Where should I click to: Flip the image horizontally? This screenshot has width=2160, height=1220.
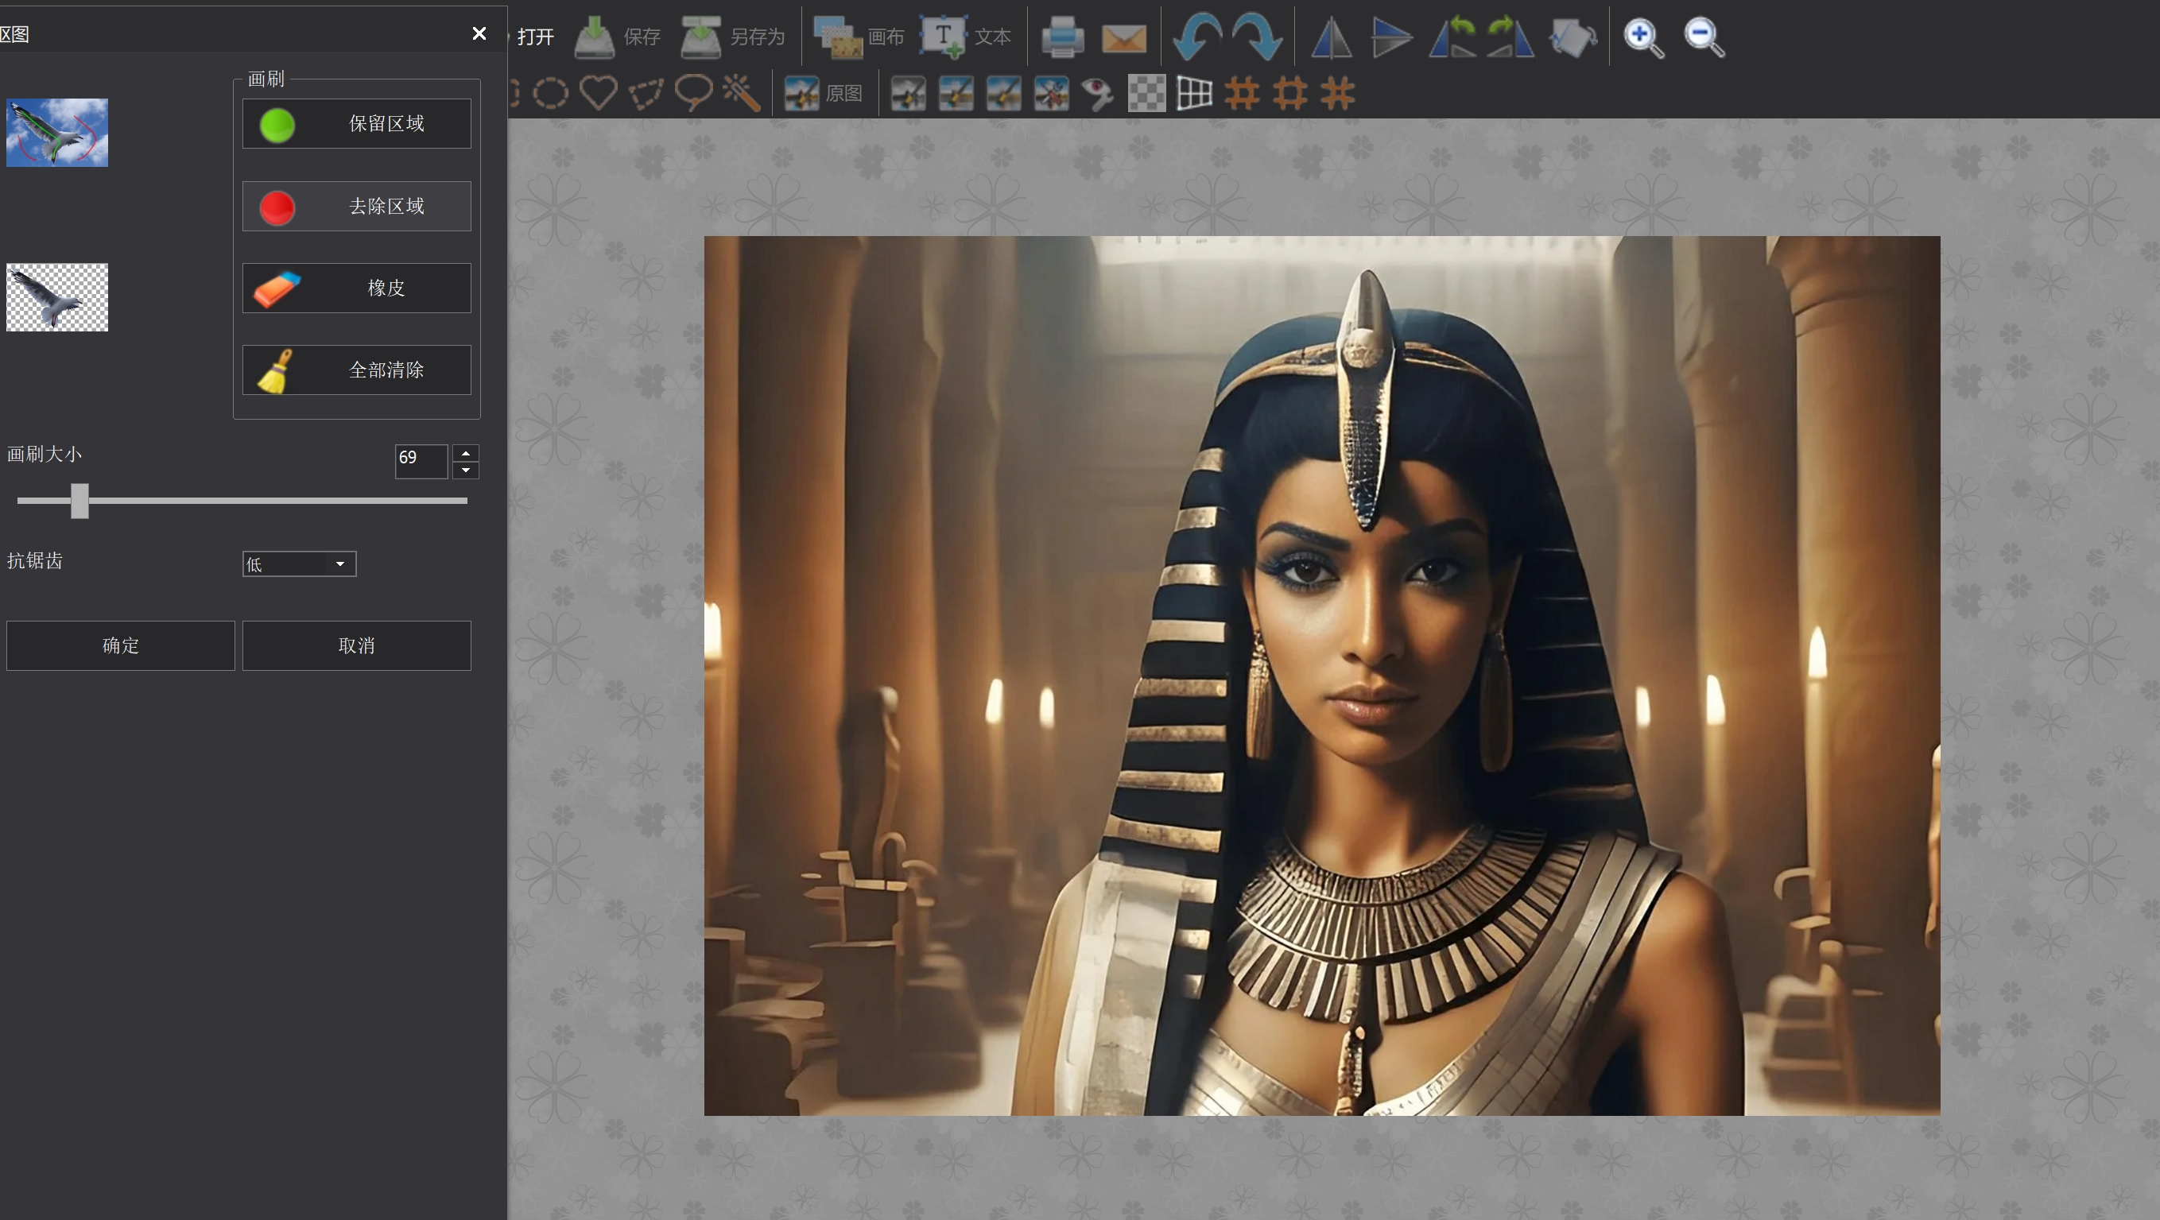[x=1331, y=37]
